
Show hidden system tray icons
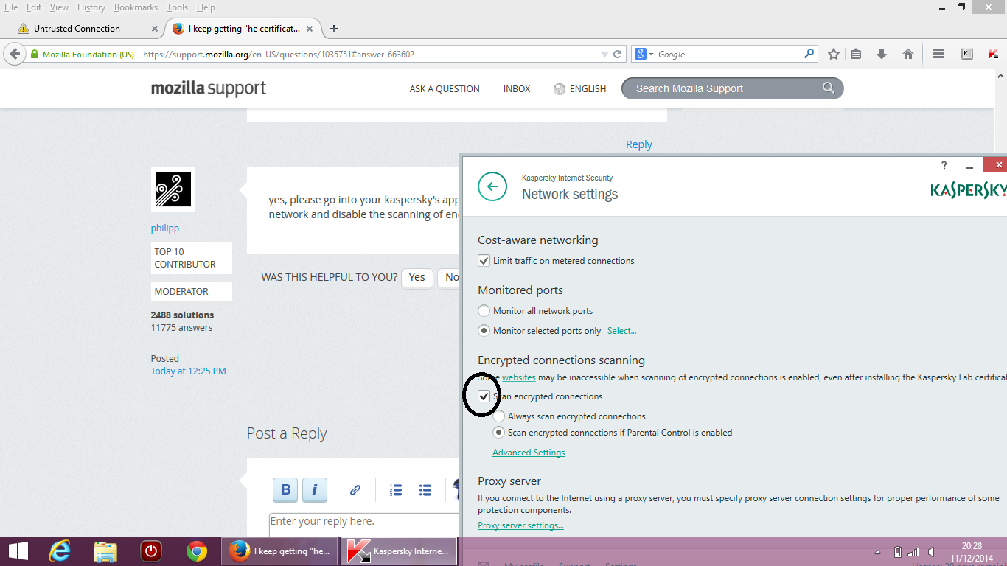877,552
